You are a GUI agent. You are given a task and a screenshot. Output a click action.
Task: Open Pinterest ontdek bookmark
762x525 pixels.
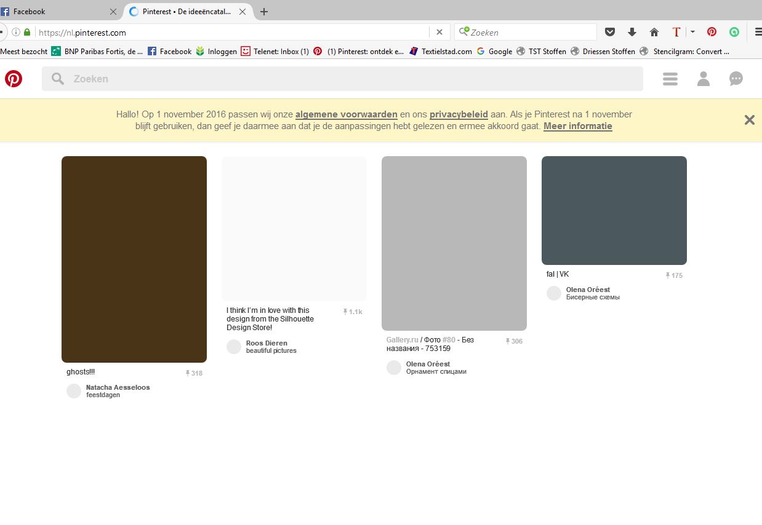point(359,52)
